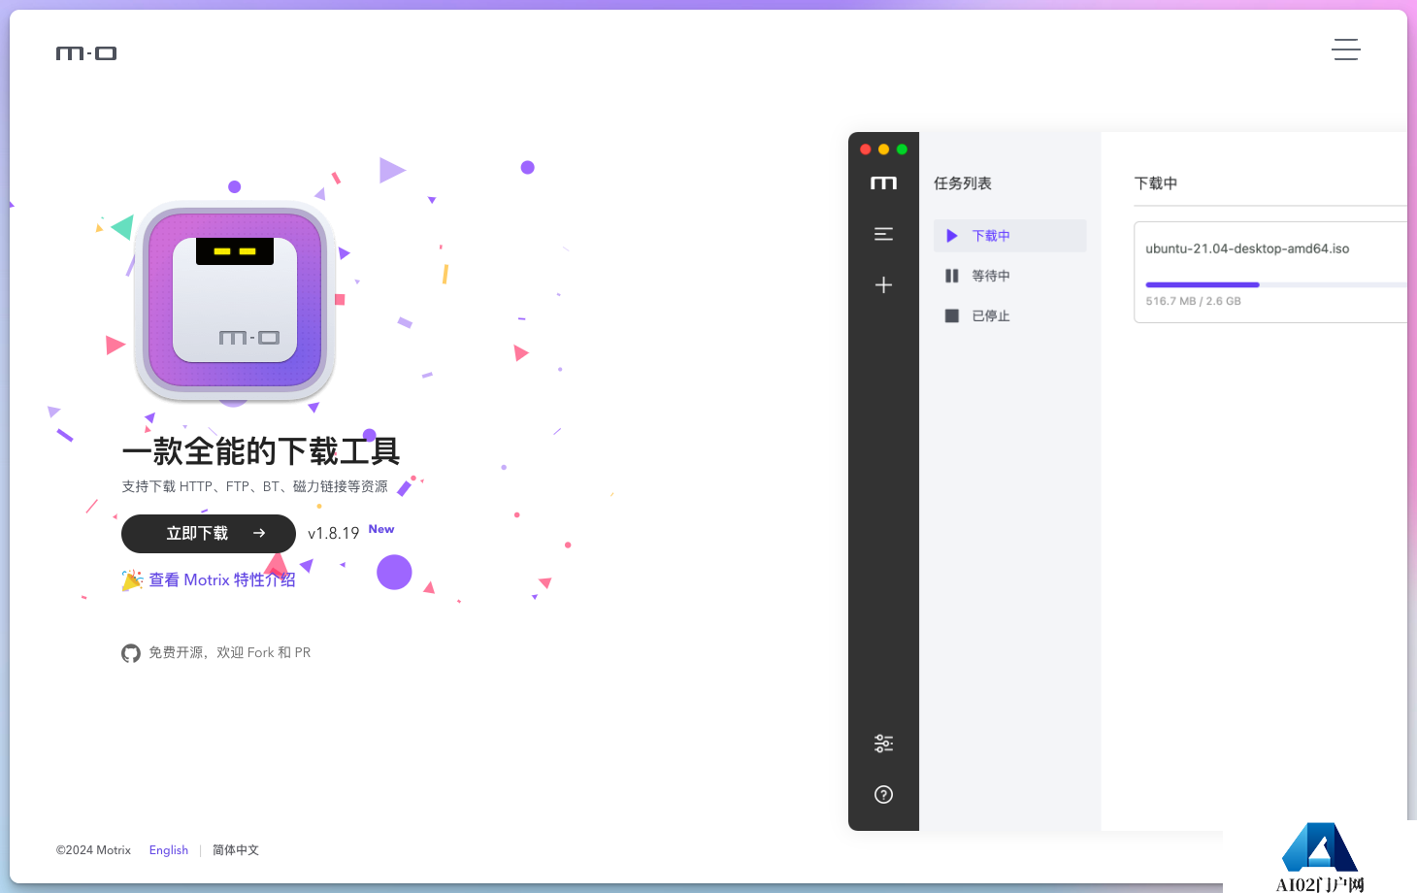The height and width of the screenshot is (893, 1417).
Task: Click the GitHub octocat icon
Action: point(131,653)
